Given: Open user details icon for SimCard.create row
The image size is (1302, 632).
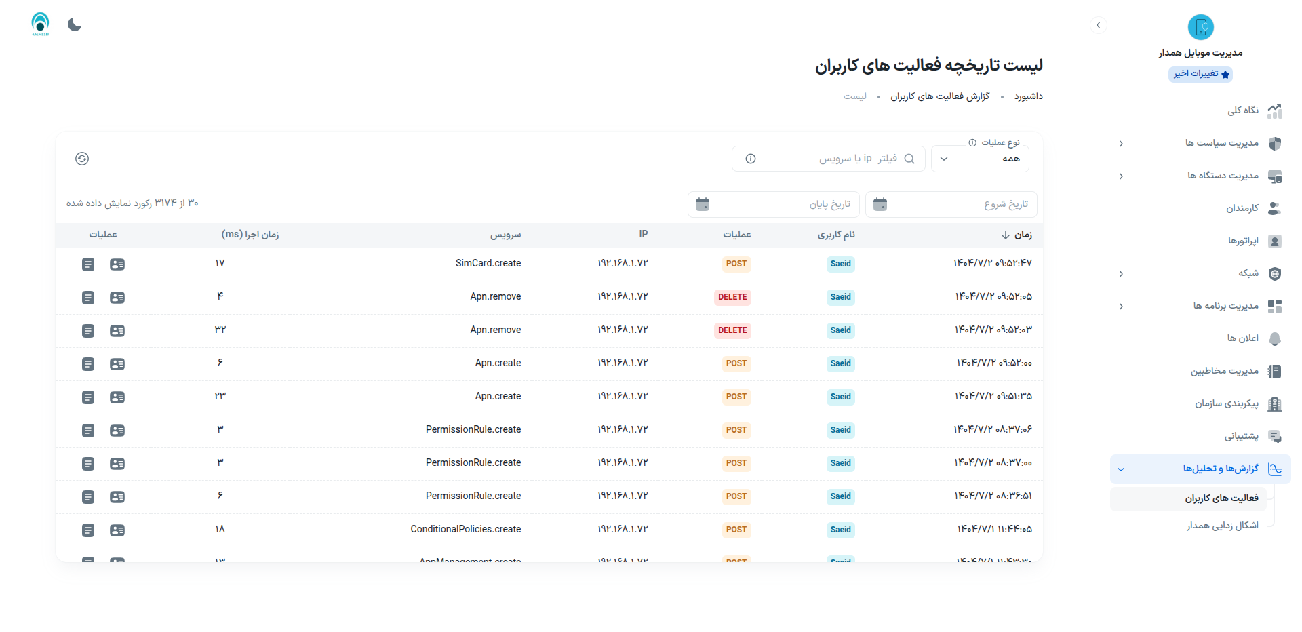Looking at the screenshot, I should tap(117, 264).
